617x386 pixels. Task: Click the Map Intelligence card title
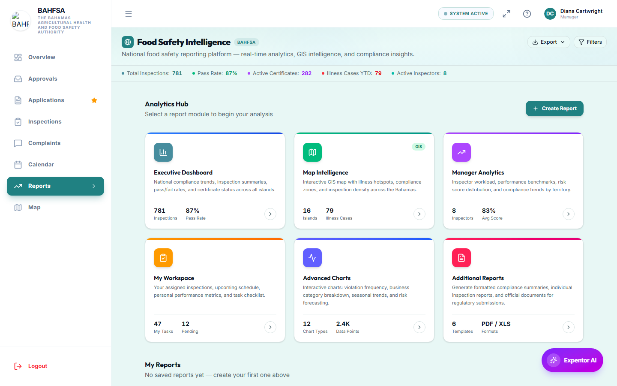(x=326, y=172)
